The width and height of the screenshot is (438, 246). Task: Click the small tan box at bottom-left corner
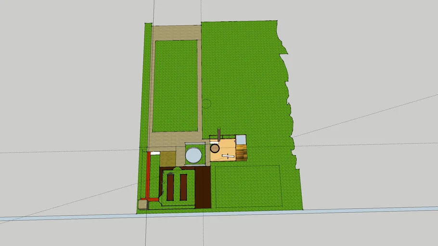coord(142,205)
